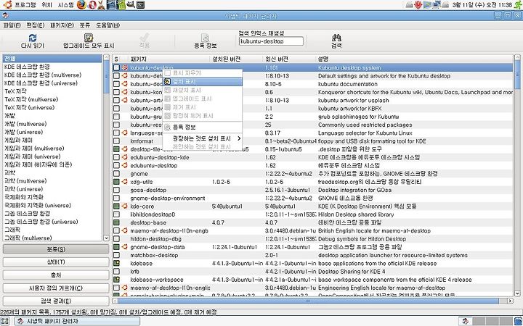Image resolution: width=523 pixels, height=326 pixels.
Task: Click the Ubuntu-supported icon of kubuntu-desktop row
Action: [125, 67]
